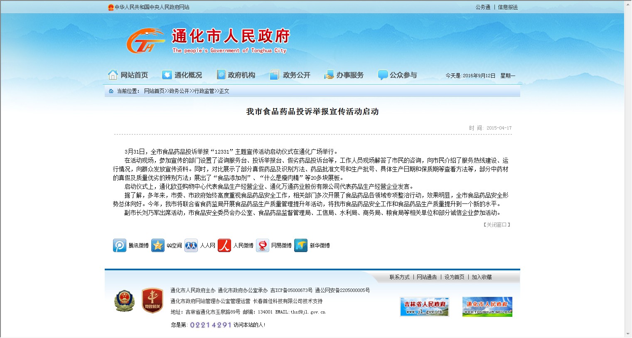The width and height of the screenshot is (632, 338).
Task: Click the Tonghua government TH logo
Action: point(145,41)
